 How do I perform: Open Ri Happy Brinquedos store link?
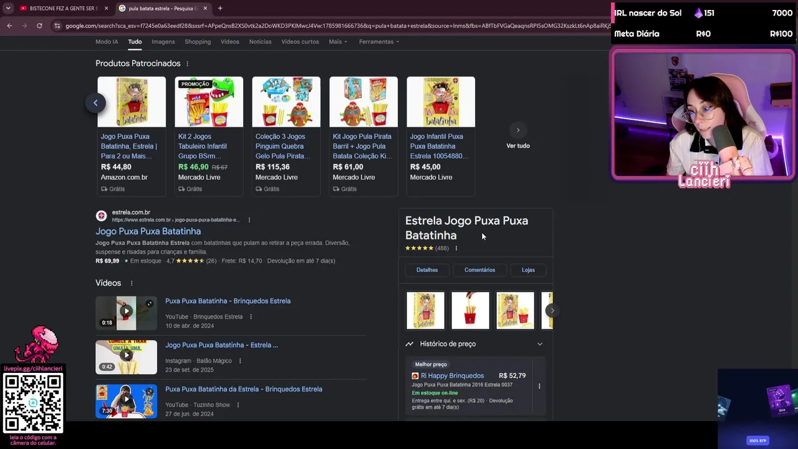coord(452,376)
